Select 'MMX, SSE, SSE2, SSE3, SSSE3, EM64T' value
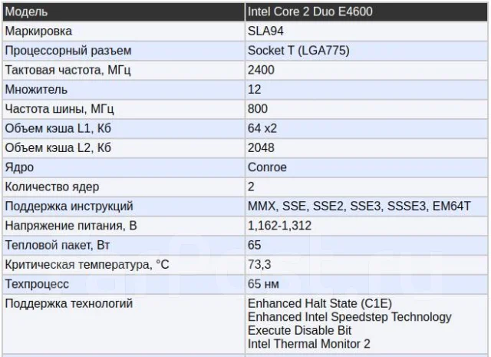This screenshot has height=357, width=491. [359, 207]
